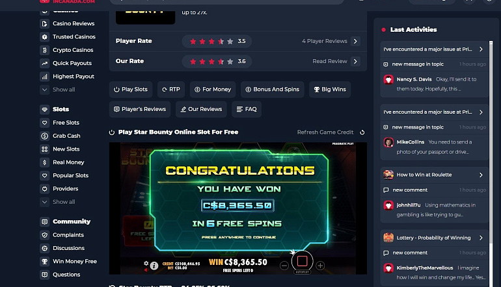Viewport: 501px width, 287px height.
Task: Click Play Slots button
Action: pyautogui.click(x=131, y=90)
